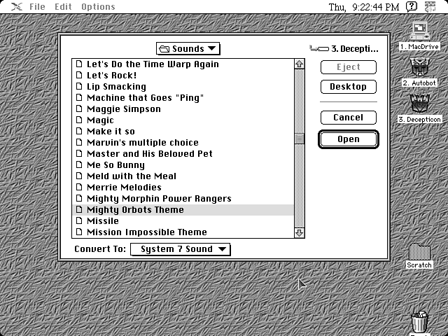The width and height of the screenshot is (448, 336).
Task: Click the scrollbar thumb in file list
Action: point(299,139)
